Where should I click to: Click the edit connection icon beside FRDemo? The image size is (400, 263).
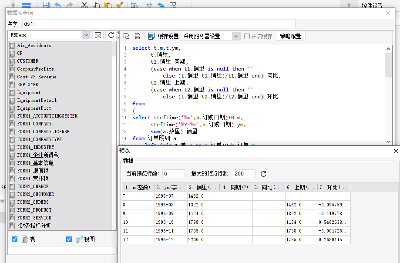98,35
